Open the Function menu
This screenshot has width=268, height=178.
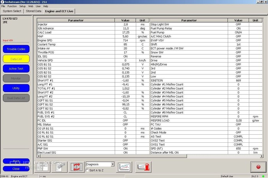pos(12,7)
